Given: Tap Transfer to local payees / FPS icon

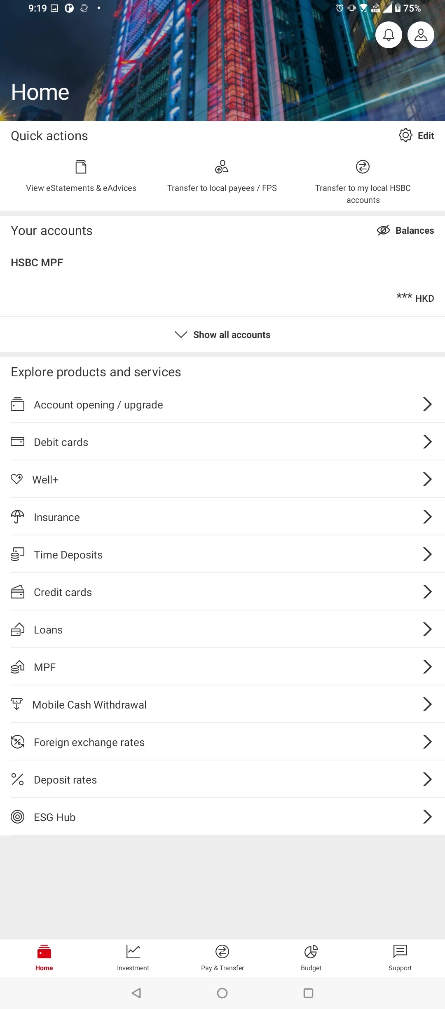Looking at the screenshot, I should [x=222, y=167].
